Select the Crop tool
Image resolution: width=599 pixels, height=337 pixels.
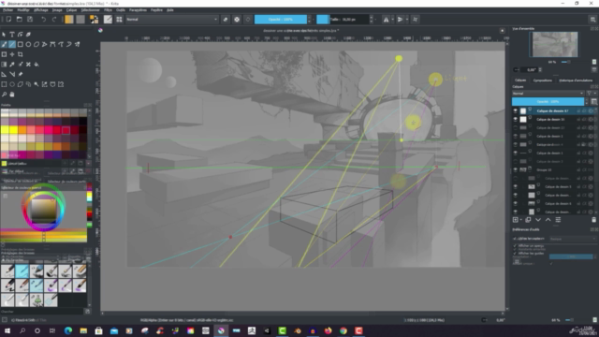[x=21, y=54]
